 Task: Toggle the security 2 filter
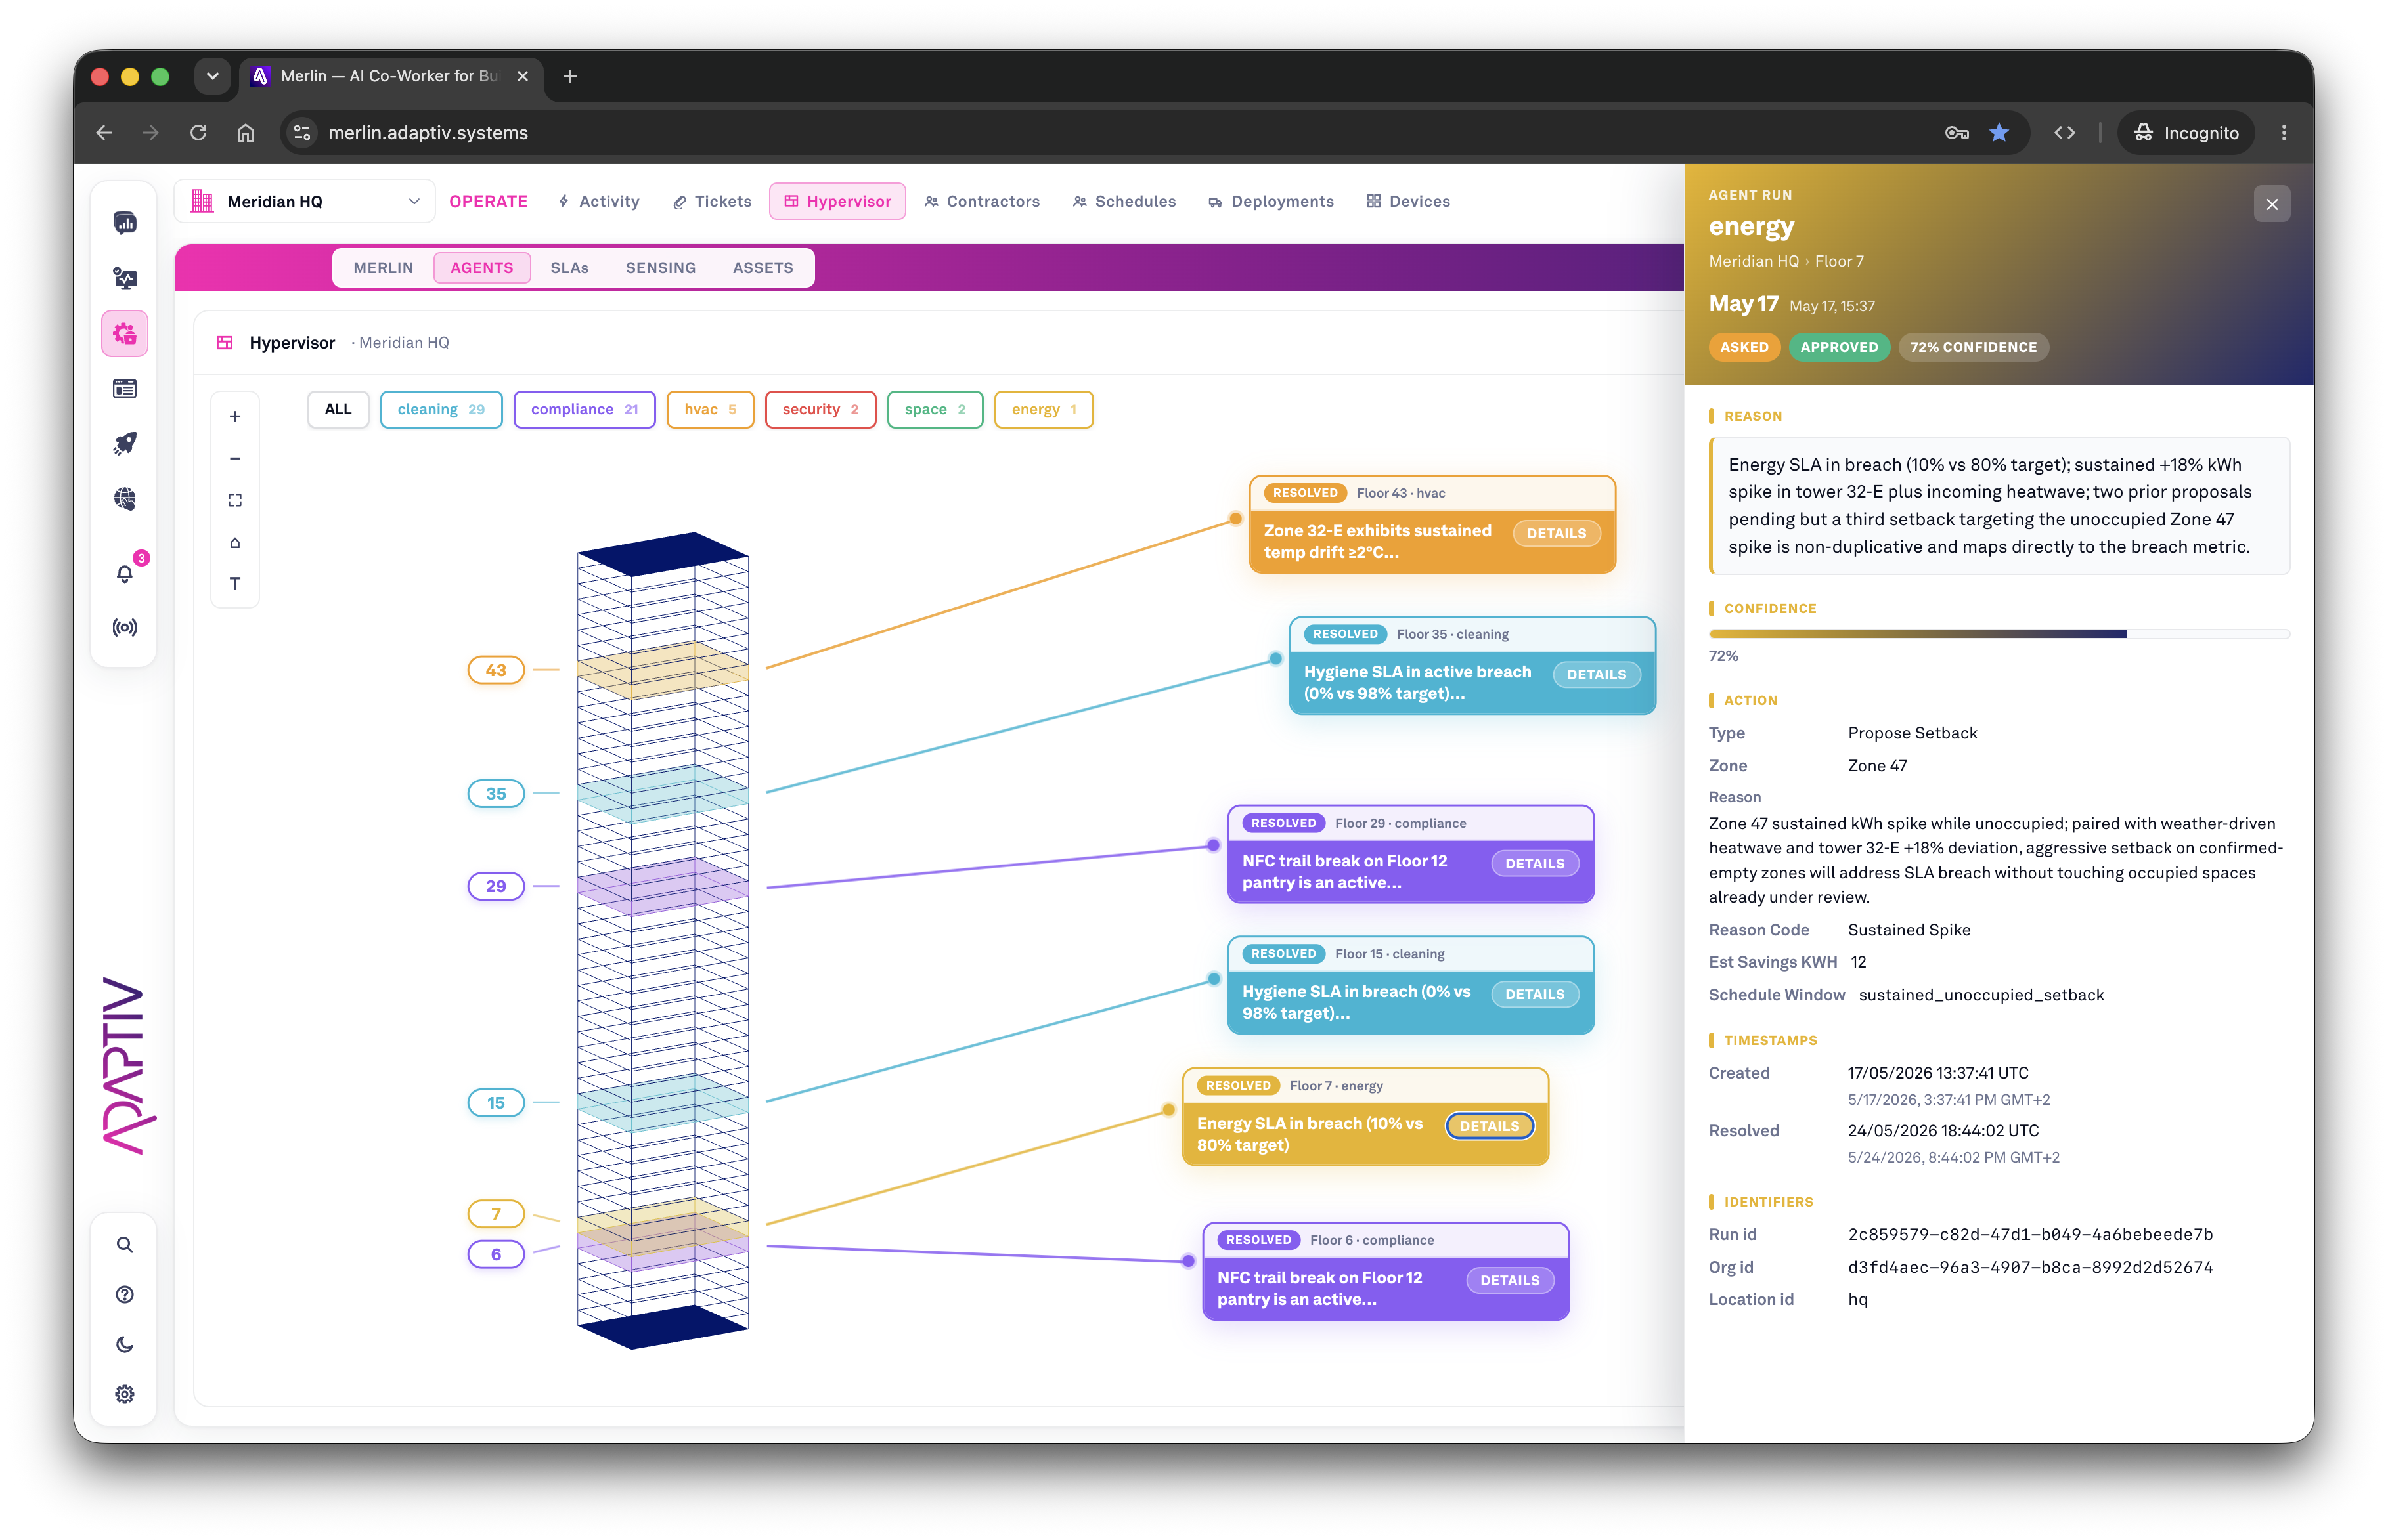click(820, 409)
